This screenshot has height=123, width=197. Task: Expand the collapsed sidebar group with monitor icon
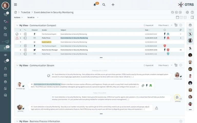click(5, 42)
